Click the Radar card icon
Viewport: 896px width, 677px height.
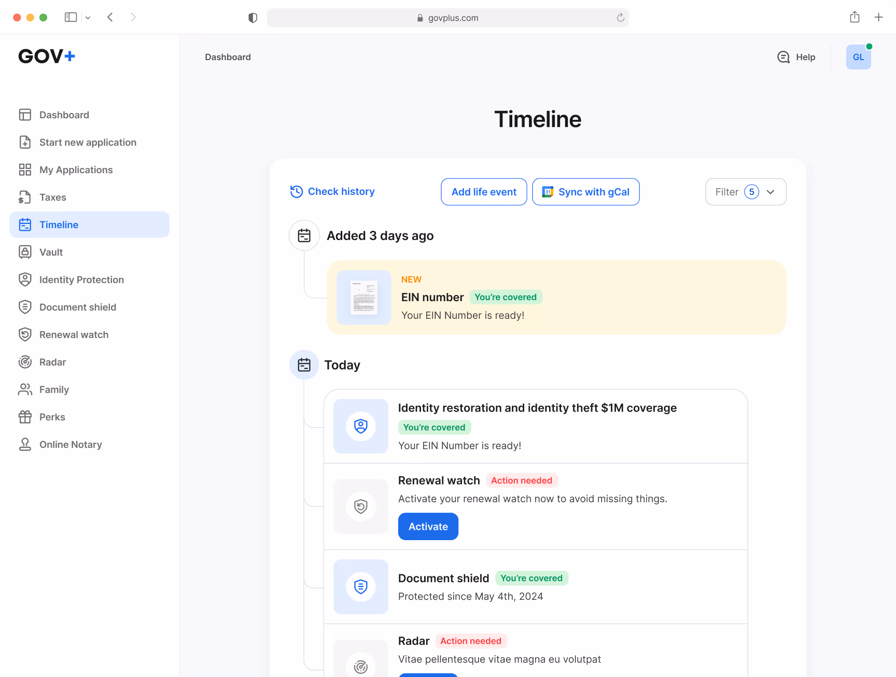coord(361,666)
